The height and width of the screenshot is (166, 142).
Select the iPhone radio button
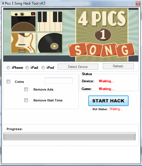point(8,68)
